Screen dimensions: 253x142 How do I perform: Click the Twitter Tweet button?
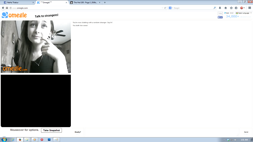point(226,13)
